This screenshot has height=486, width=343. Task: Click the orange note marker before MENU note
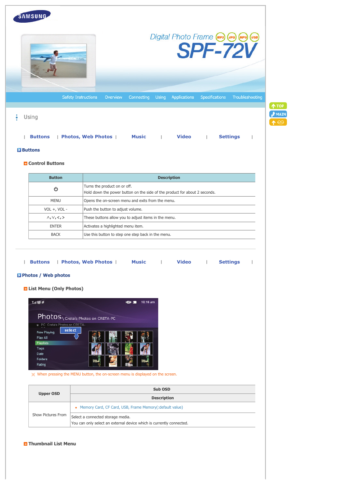(33, 374)
